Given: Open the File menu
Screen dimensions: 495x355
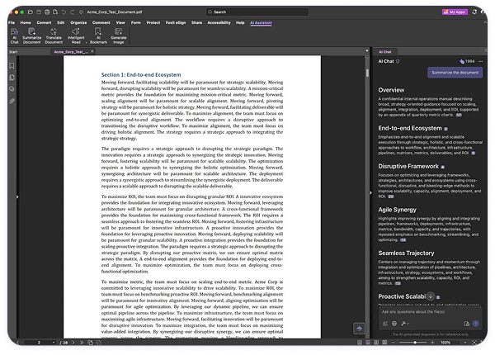Looking at the screenshot, I should click(12, 23).
